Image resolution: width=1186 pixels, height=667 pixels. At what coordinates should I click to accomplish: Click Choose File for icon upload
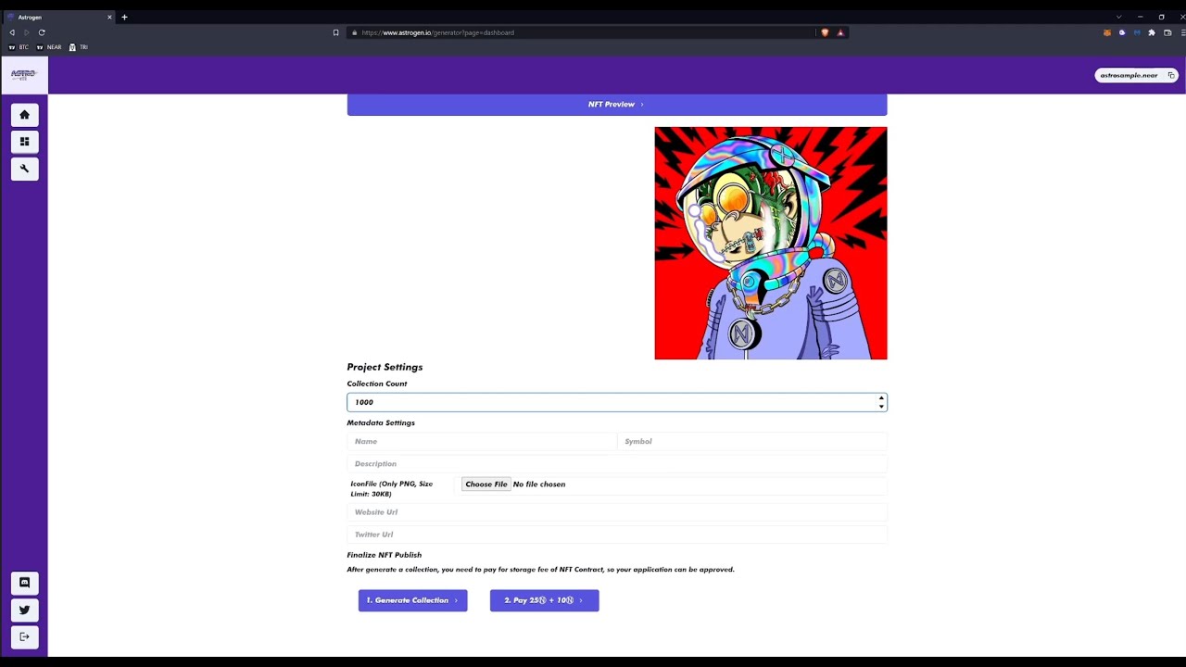tap(486, 485)
